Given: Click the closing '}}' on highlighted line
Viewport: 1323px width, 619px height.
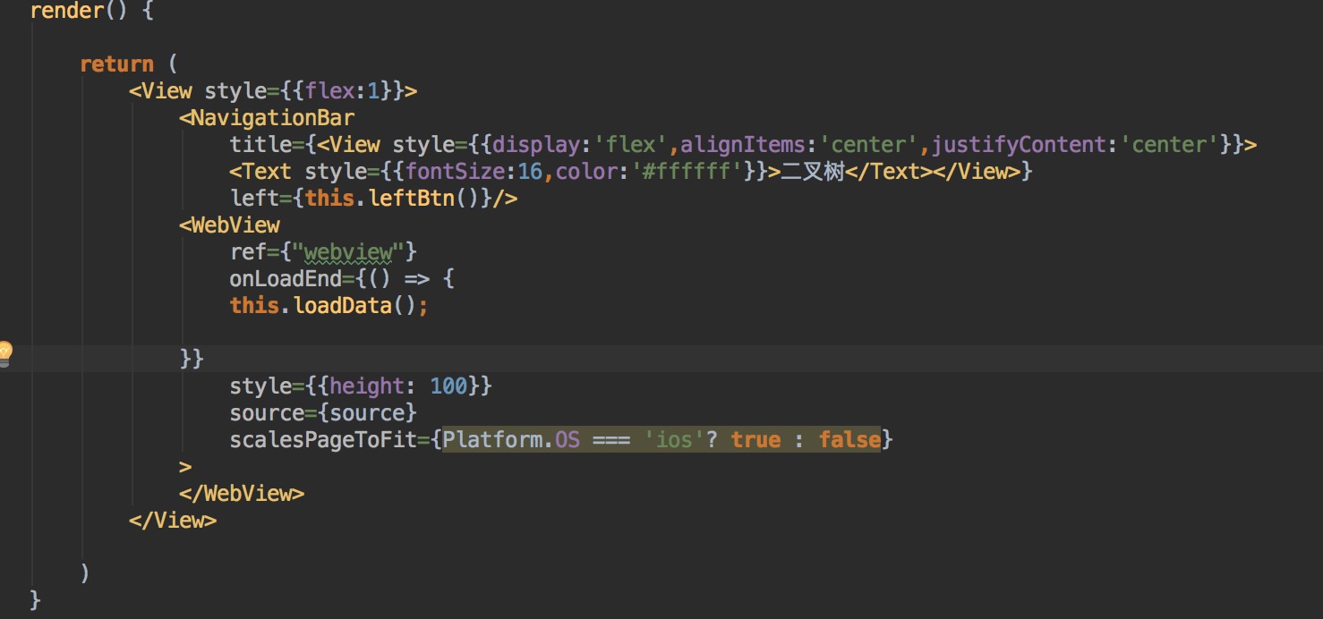Looking at the screenshot, I should click(192, 360).
